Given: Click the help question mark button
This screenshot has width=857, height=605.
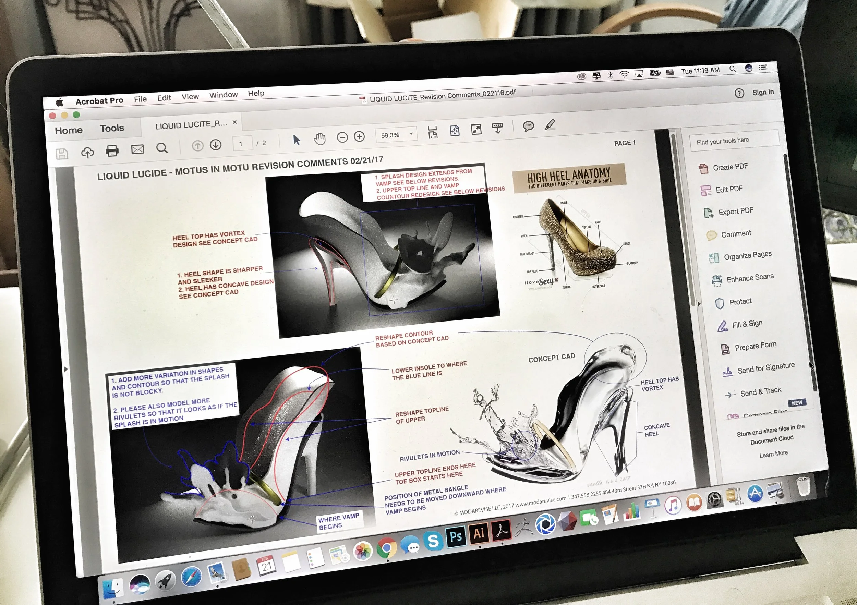Looking at the screenshot, I should (x=739, y=93).
